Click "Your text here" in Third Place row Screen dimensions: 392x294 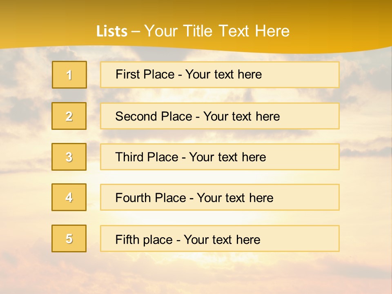click(x=227, y=157)
